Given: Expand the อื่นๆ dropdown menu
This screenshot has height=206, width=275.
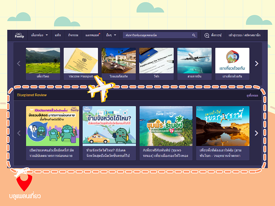Looking at the screenshot, I should tap(111, 35).
